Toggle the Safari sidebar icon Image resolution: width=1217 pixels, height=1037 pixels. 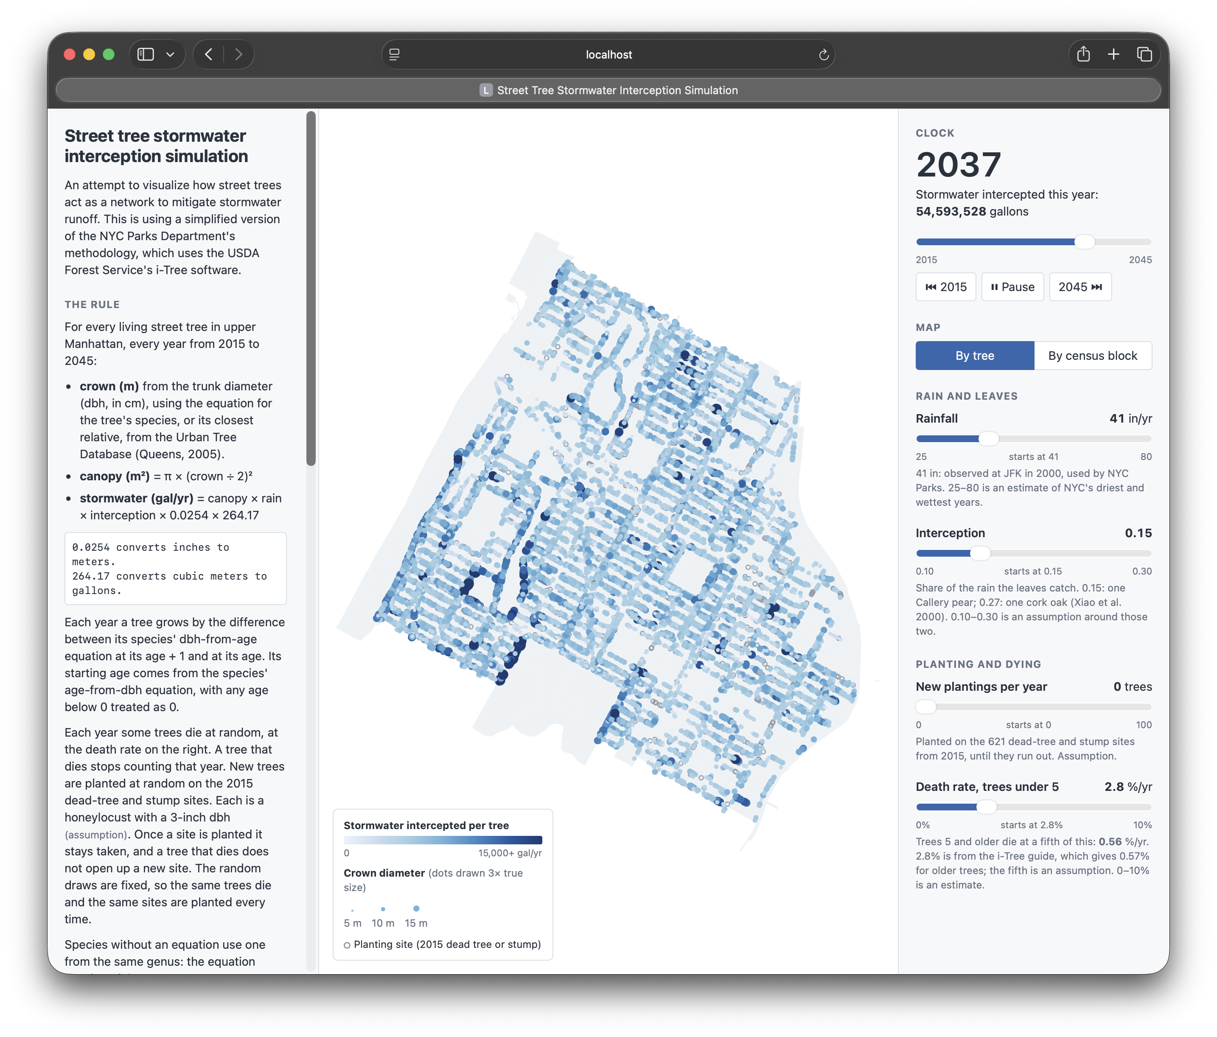[145, 55]
